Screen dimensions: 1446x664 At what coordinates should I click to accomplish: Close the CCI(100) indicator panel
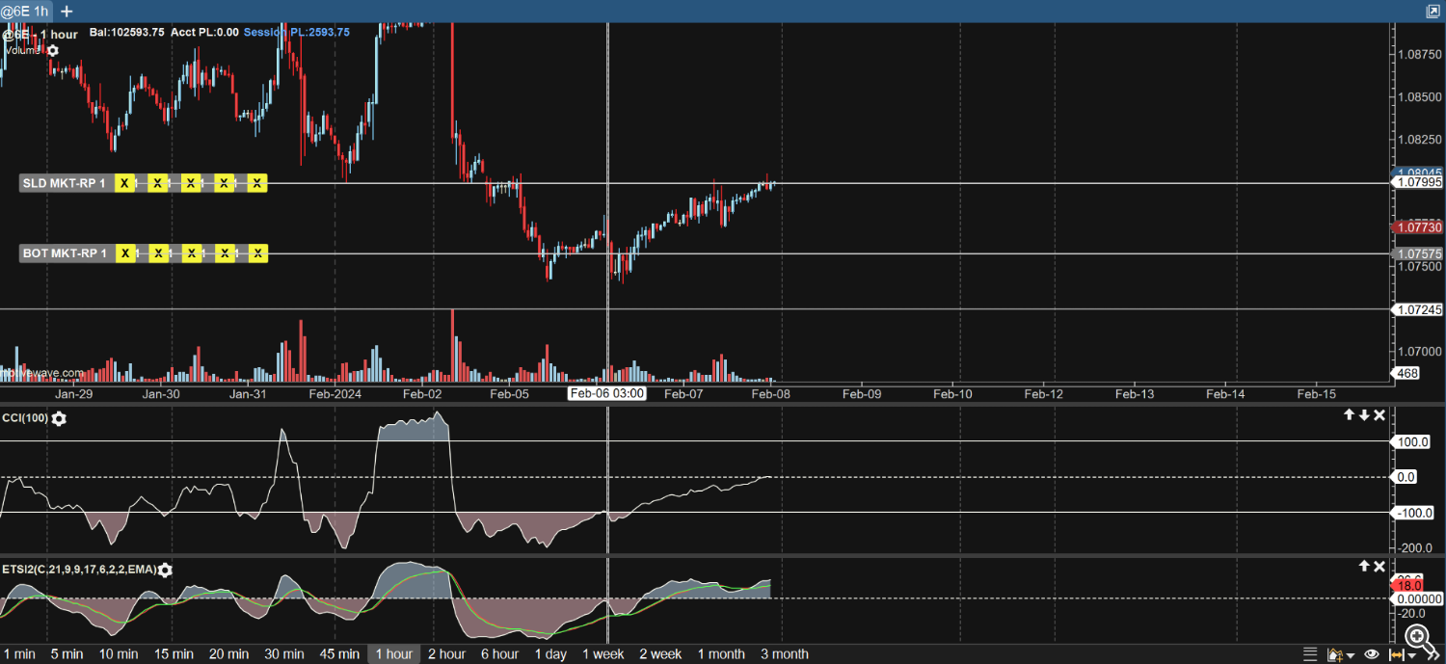point(1379,415)
